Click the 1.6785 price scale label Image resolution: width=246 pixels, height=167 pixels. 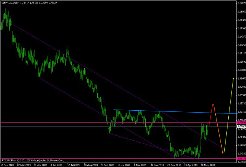coord(242,145)
